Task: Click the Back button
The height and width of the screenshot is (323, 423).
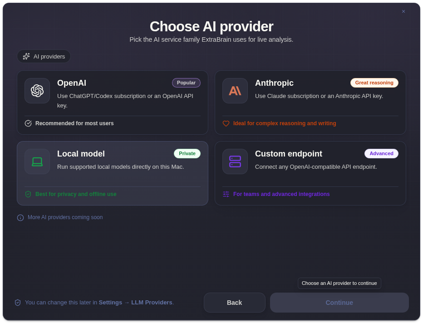Action: click(x=235, y=303)
